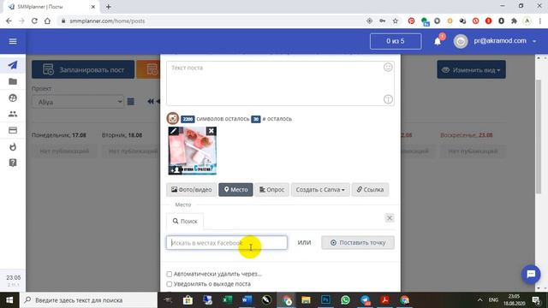
Task: Click the Ссылка button
Action: [x=370, y=190]
